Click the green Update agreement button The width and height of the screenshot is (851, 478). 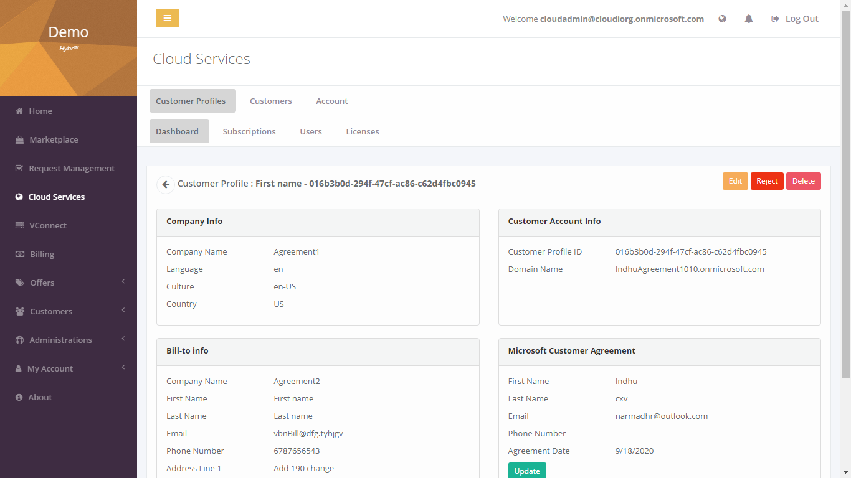pos(527,471)
